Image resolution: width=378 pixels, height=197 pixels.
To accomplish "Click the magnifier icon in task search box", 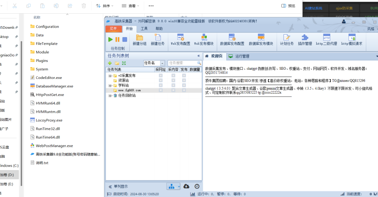I will tap(199, 63).
